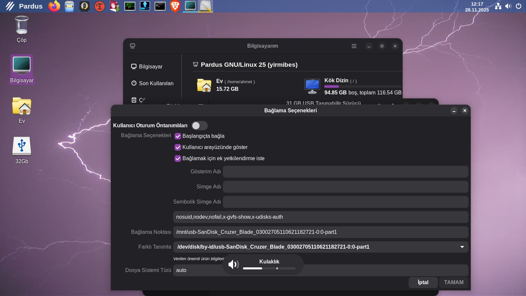Uncheck Kullanıcı arayüzünde göster checkbox
This screenshot has height=296, width=526.
coord(178,147)
